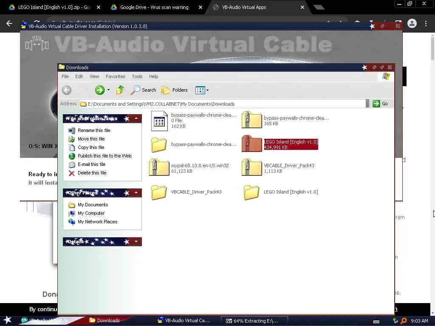The height and width of the screenshot is (326, 435).
Task: Collapse the Other Places panel
Action: (136, 193)
